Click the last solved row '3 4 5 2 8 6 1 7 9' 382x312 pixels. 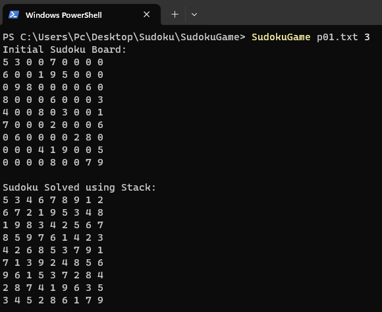coord(53,300)
